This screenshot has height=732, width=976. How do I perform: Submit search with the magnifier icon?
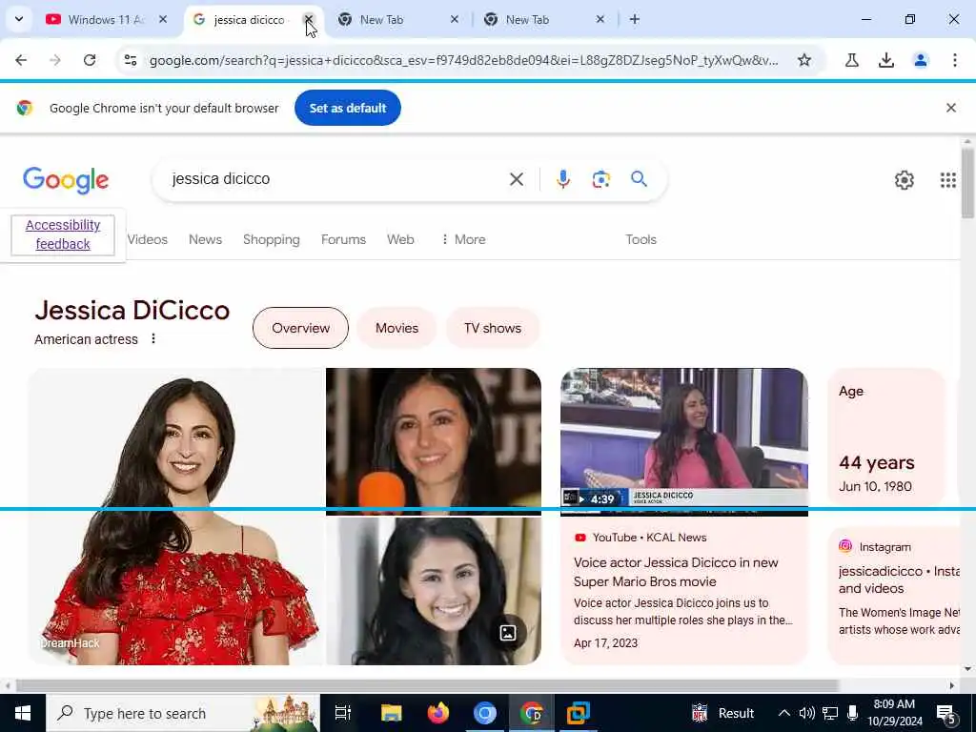pos(639,179)
